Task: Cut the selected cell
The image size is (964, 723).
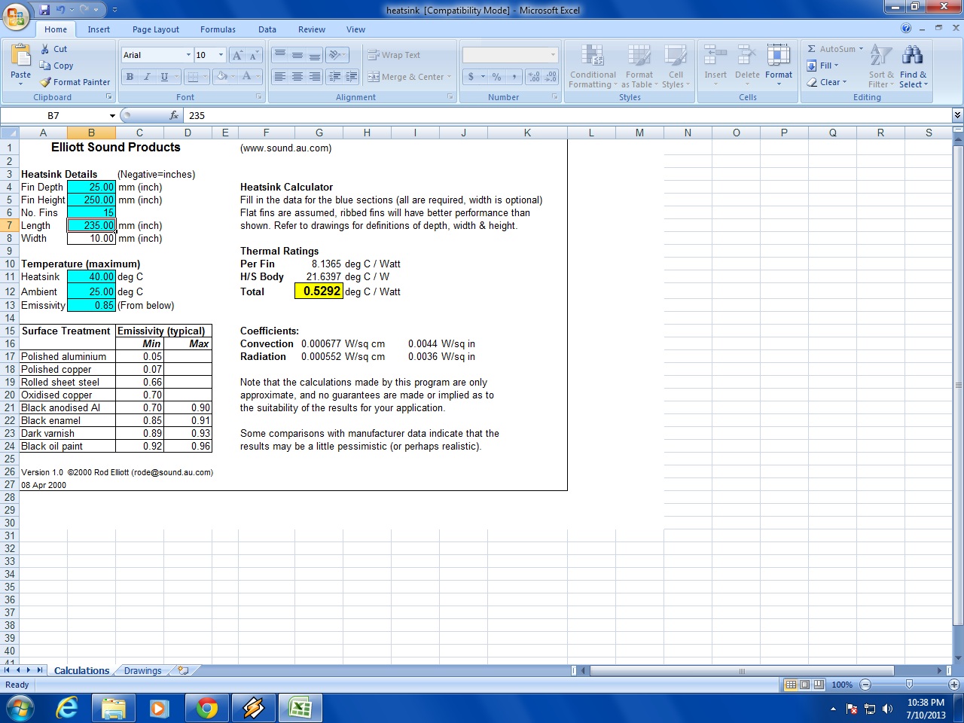Action: point(53,49)
